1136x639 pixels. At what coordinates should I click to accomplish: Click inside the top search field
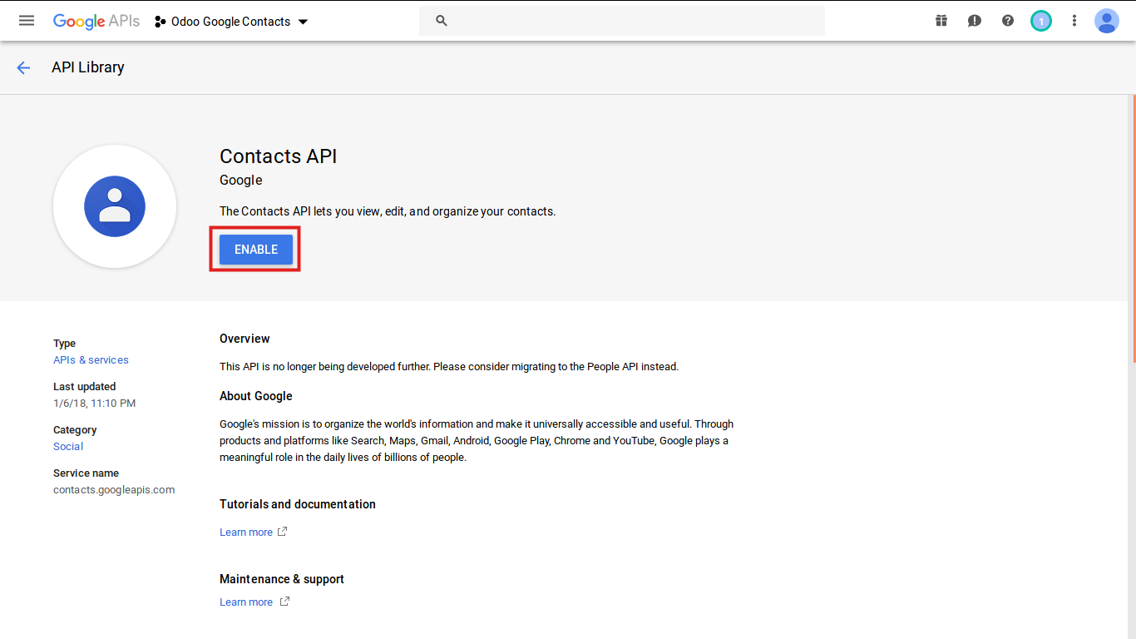coord(632,21)
